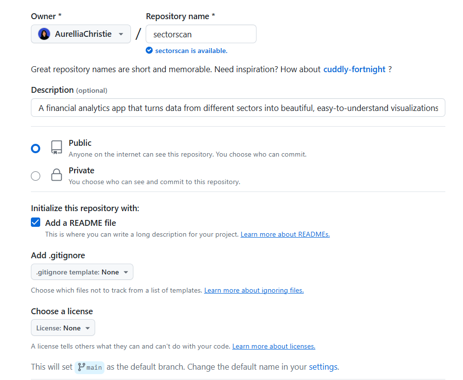
Task: Click the Repository name input field
Action: click(201, 34)
